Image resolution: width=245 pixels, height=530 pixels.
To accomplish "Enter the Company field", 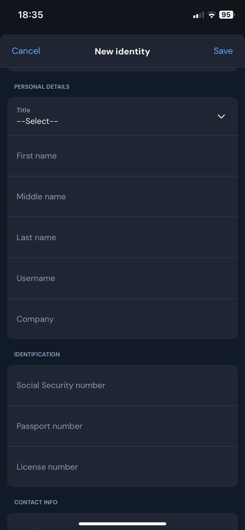I will 122,319.
